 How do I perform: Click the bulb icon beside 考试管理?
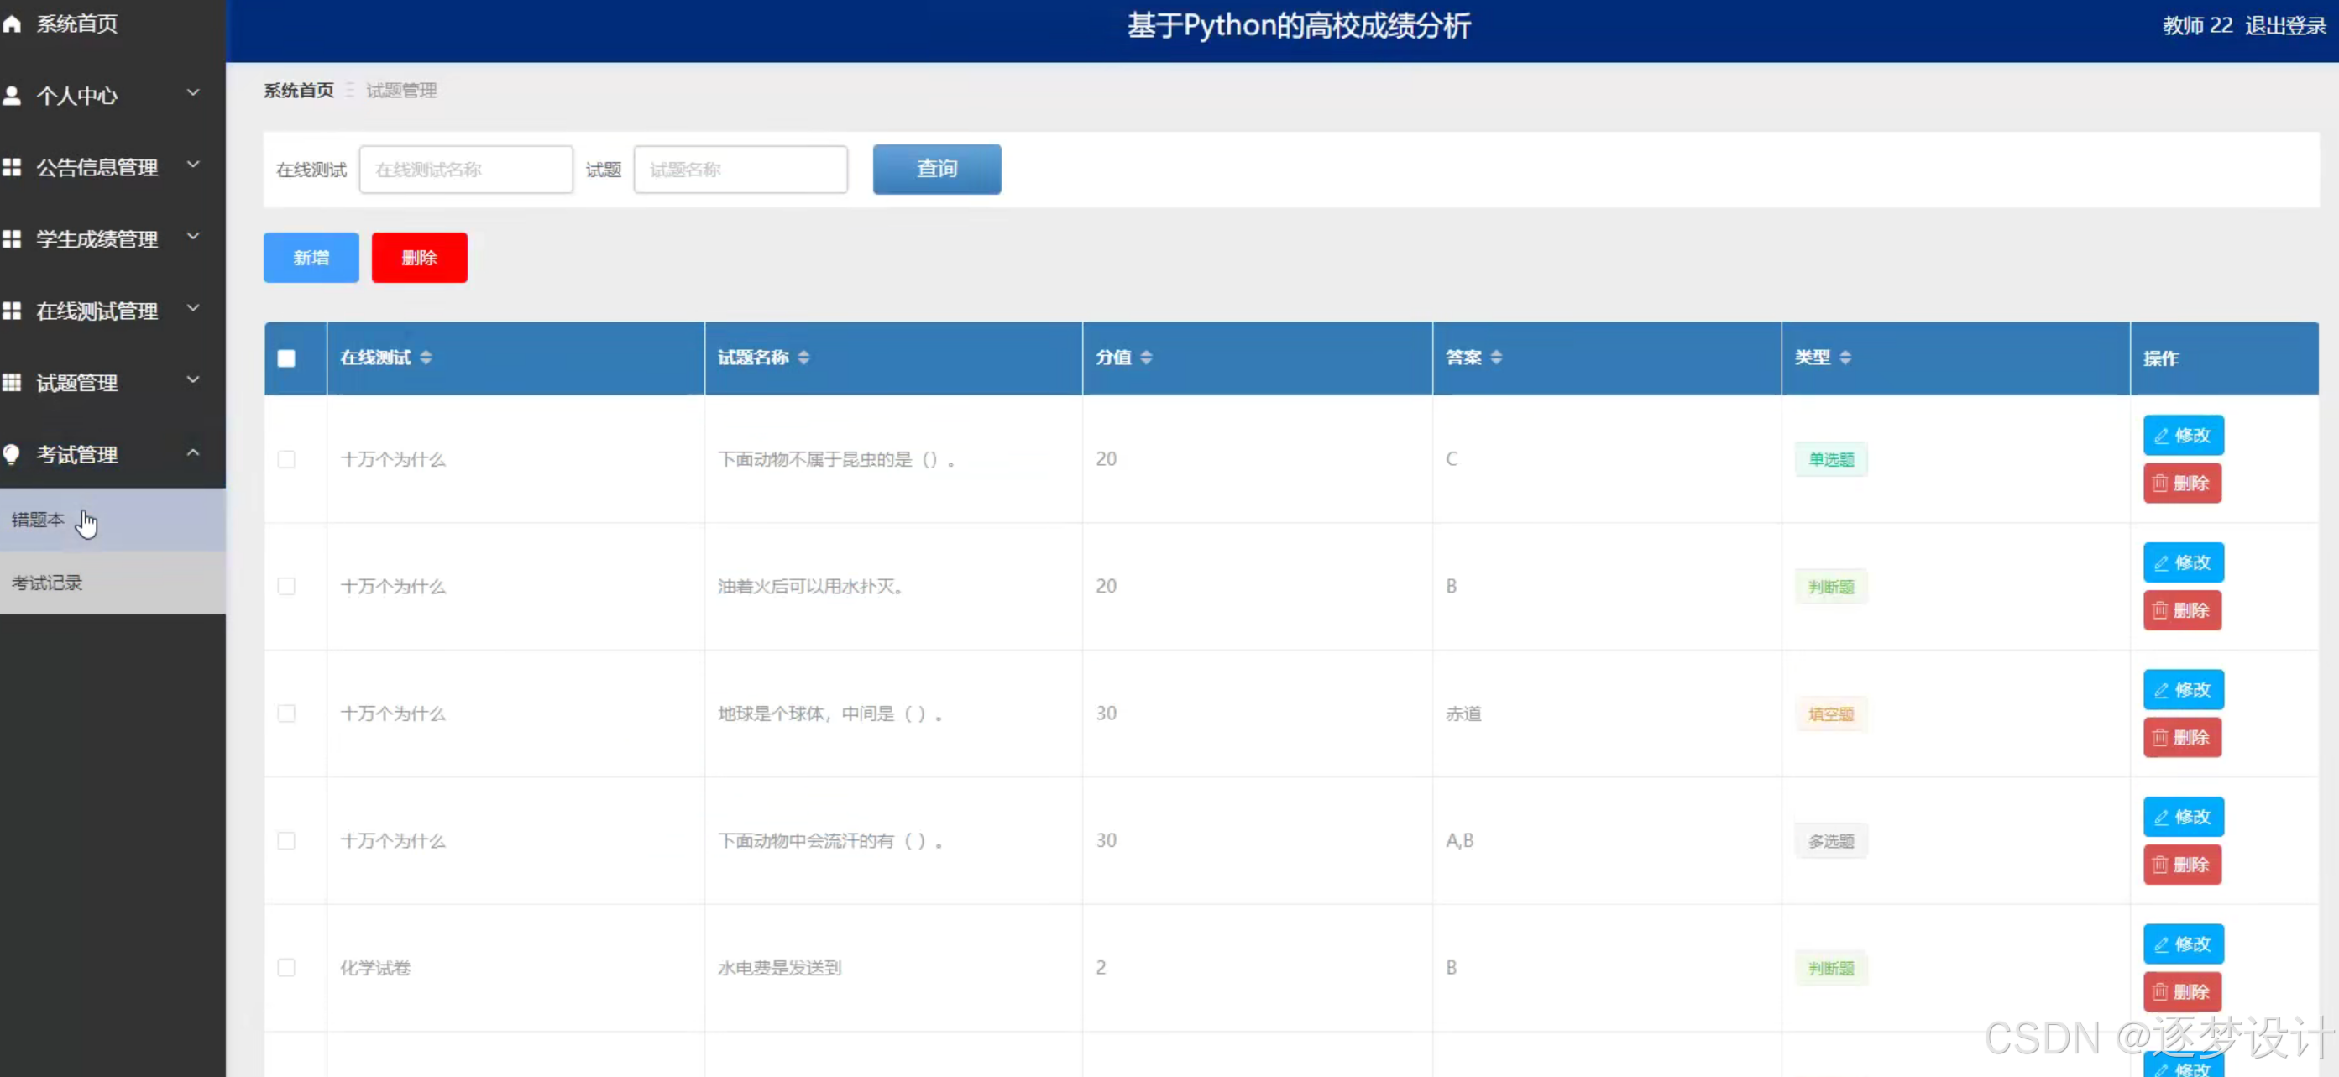(x=12, y=454)
